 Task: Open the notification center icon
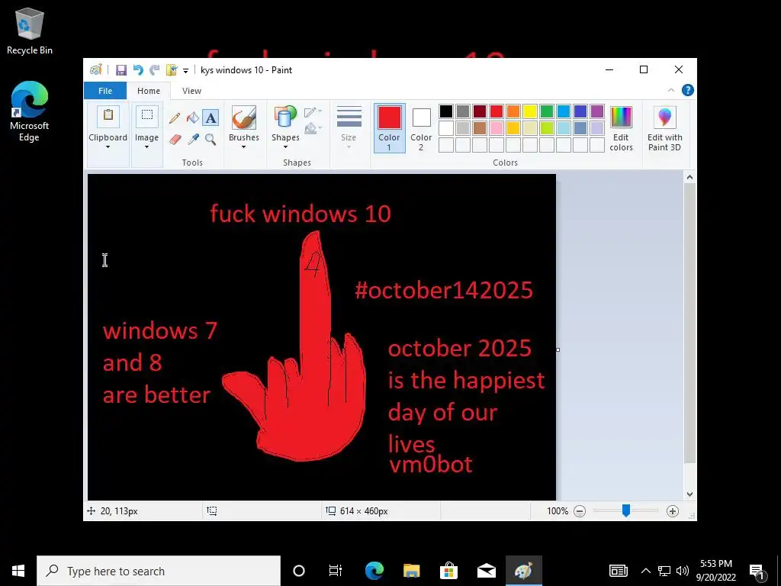coord(757,571)
